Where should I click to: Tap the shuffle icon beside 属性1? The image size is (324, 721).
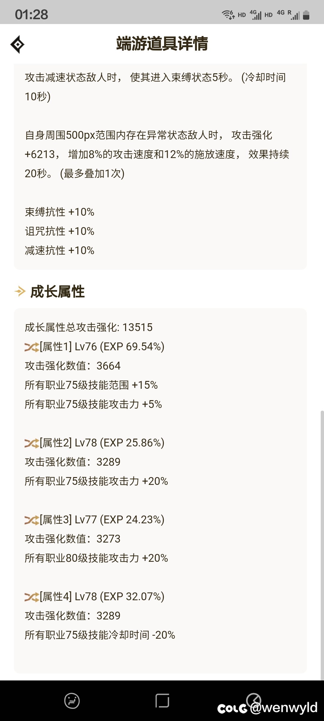point(32,347)
